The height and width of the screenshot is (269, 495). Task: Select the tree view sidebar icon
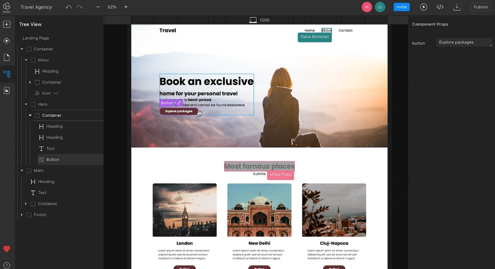6,74
